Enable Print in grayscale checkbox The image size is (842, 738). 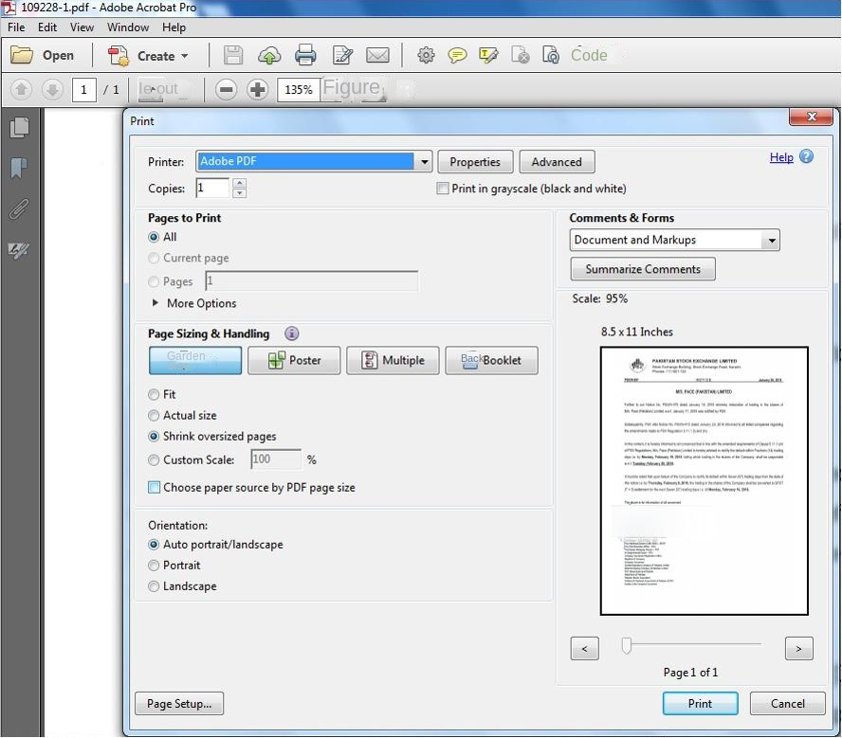pyautogui.click(x=443, y=189)
